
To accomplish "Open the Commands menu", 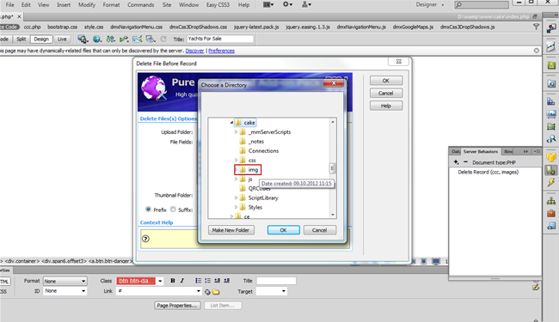I will point(141,5).
